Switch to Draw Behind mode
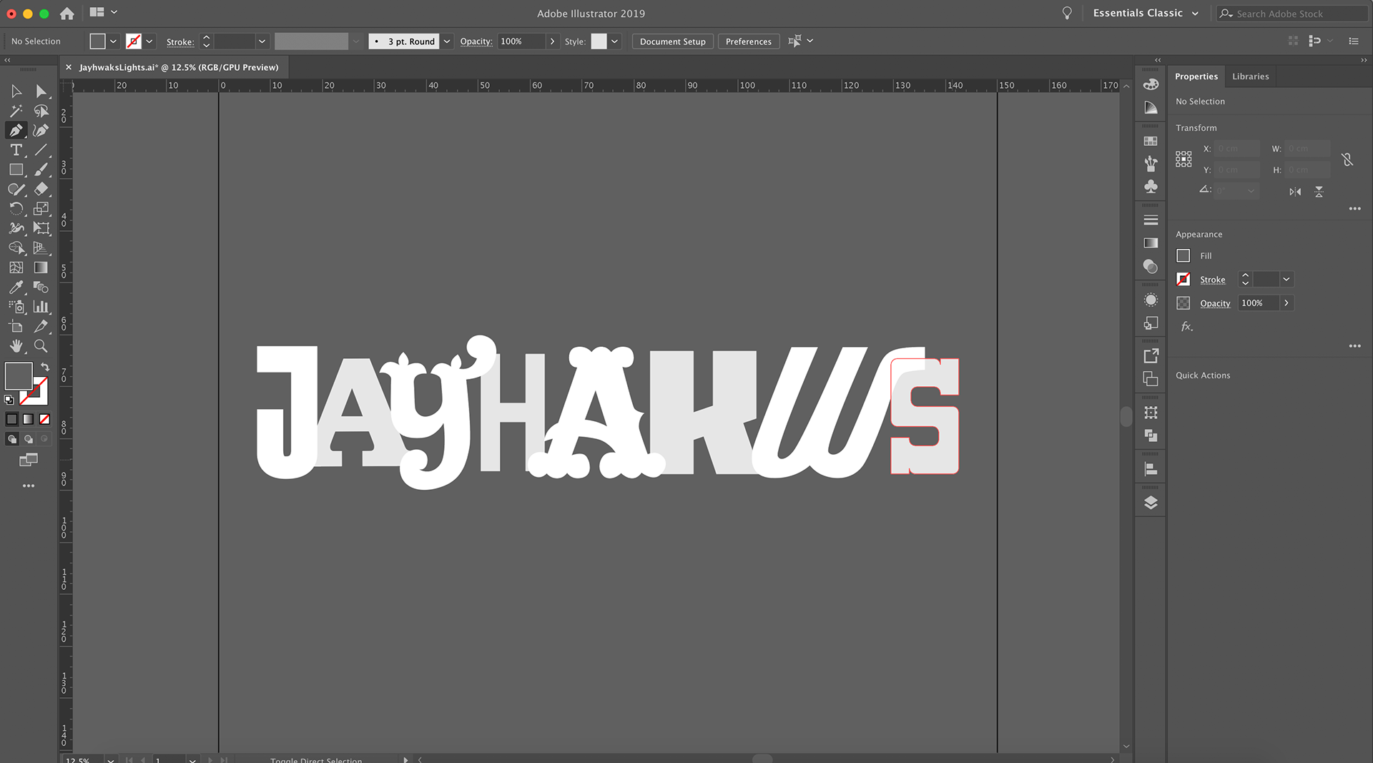 pyautogui.click(x=29, y=439)
